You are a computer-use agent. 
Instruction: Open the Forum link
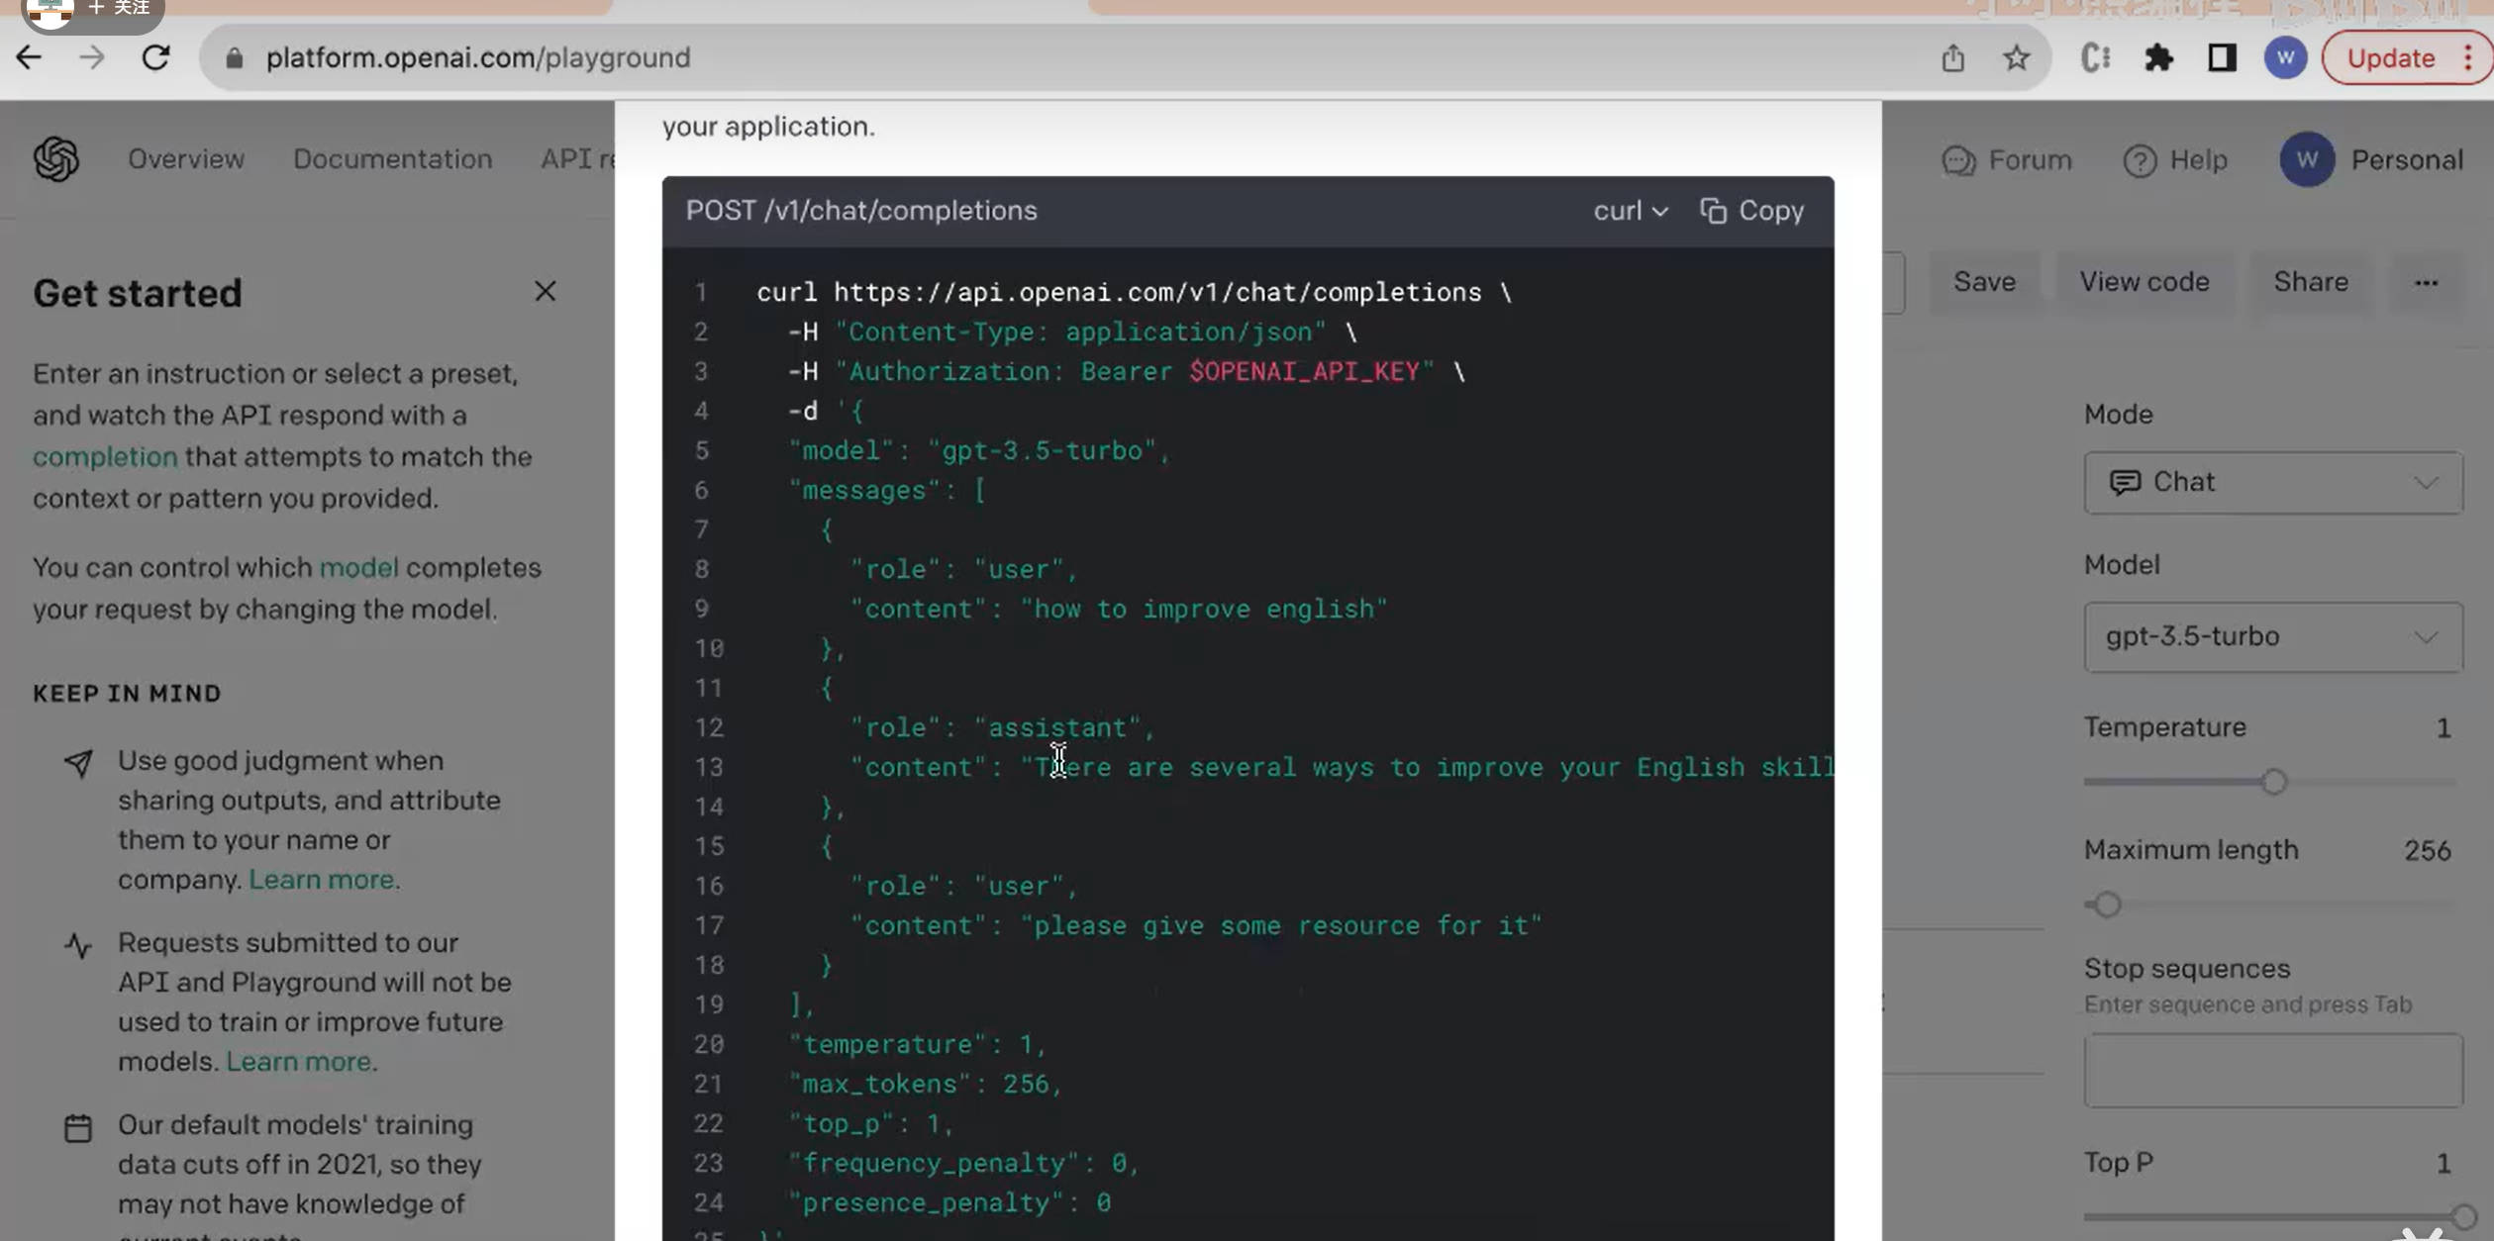[x=2007, y=160]
